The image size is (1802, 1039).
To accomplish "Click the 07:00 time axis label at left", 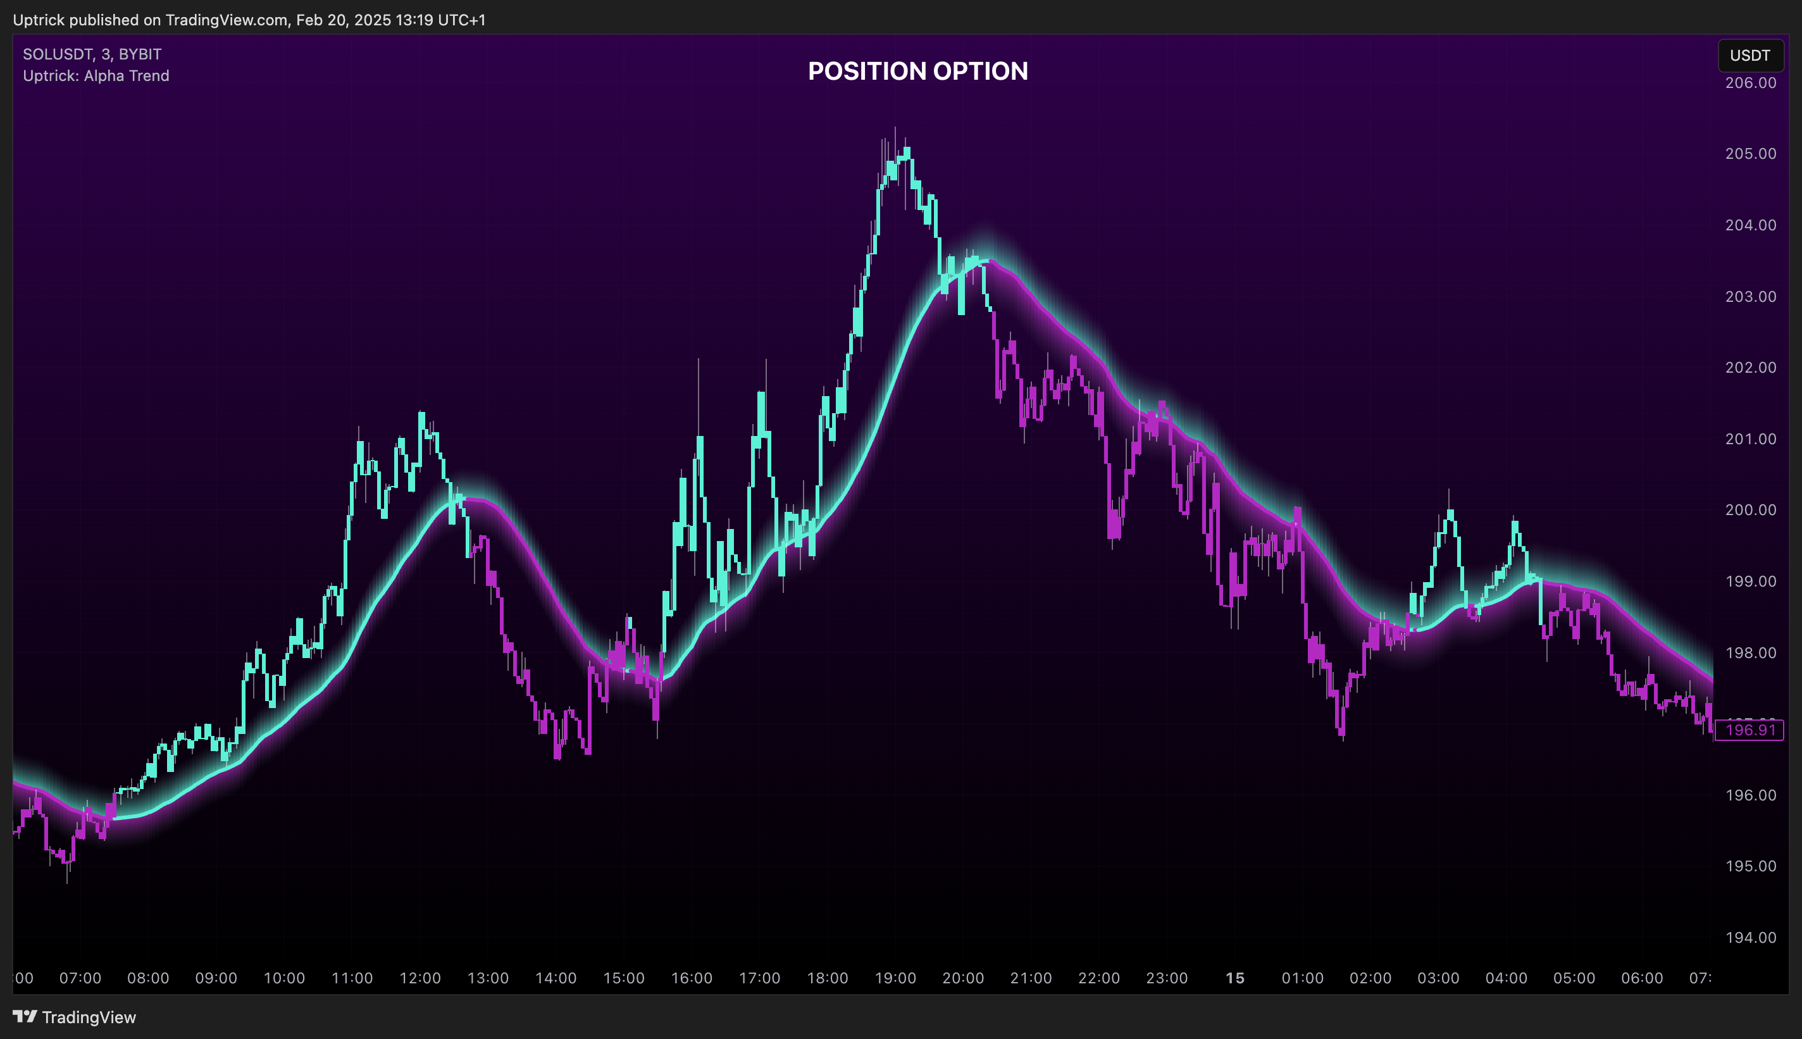I will tap(80, 978).
